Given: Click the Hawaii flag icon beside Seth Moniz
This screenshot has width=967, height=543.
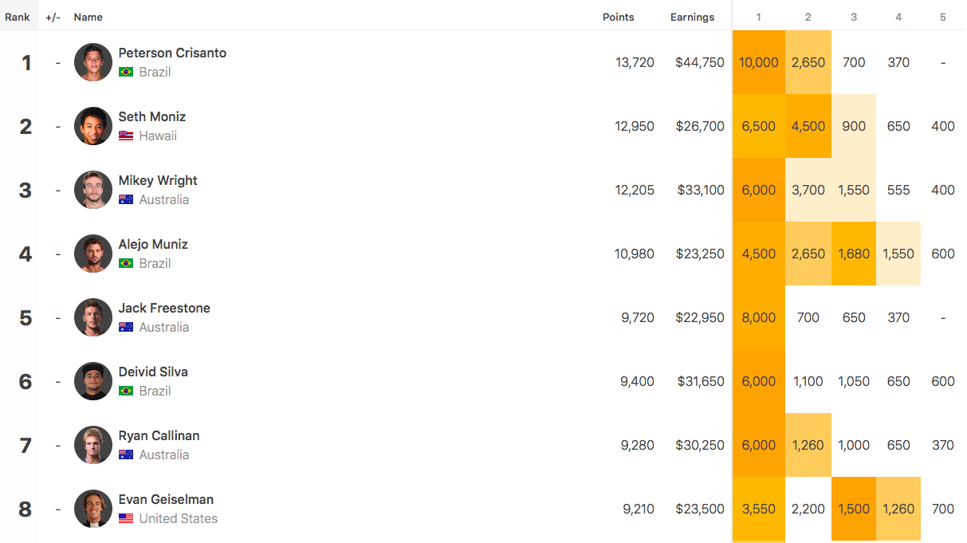Looking at the screenshot, I should click(126, 136).
